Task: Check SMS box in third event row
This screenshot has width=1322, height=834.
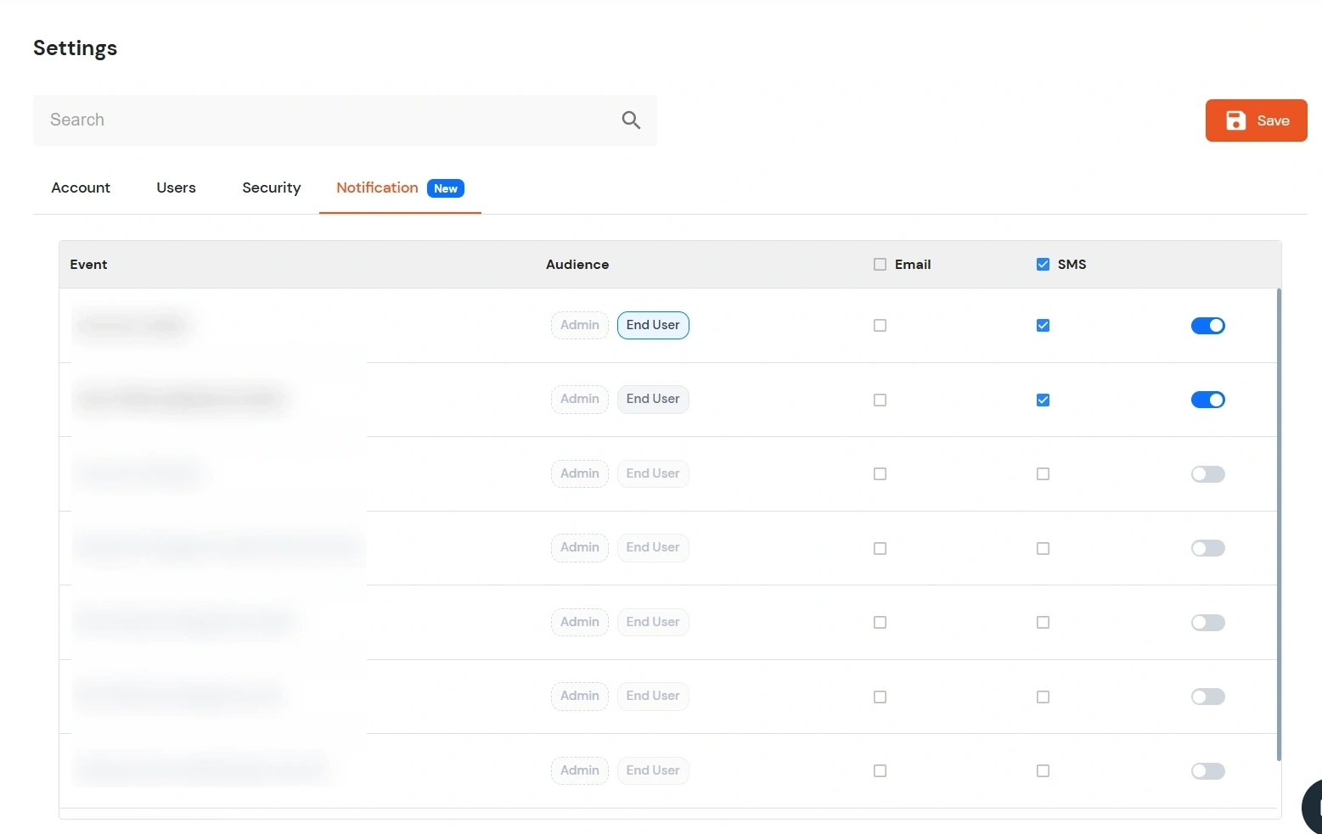Action: (x=1043, y=474)
